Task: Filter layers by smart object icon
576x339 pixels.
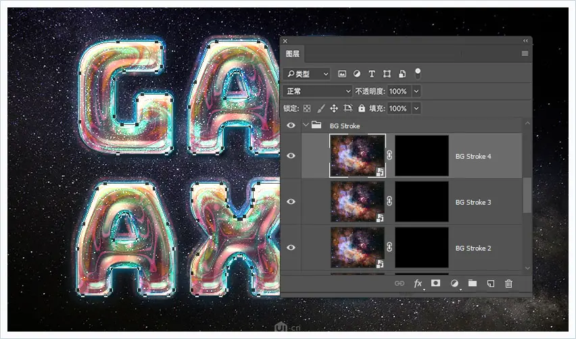Action: (402, 74)
